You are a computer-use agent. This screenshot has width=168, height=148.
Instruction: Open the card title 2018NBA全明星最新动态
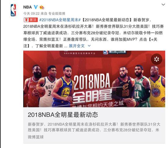[x=63, y=115]
